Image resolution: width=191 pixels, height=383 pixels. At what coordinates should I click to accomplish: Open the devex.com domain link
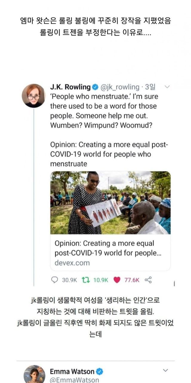[72, 263]
